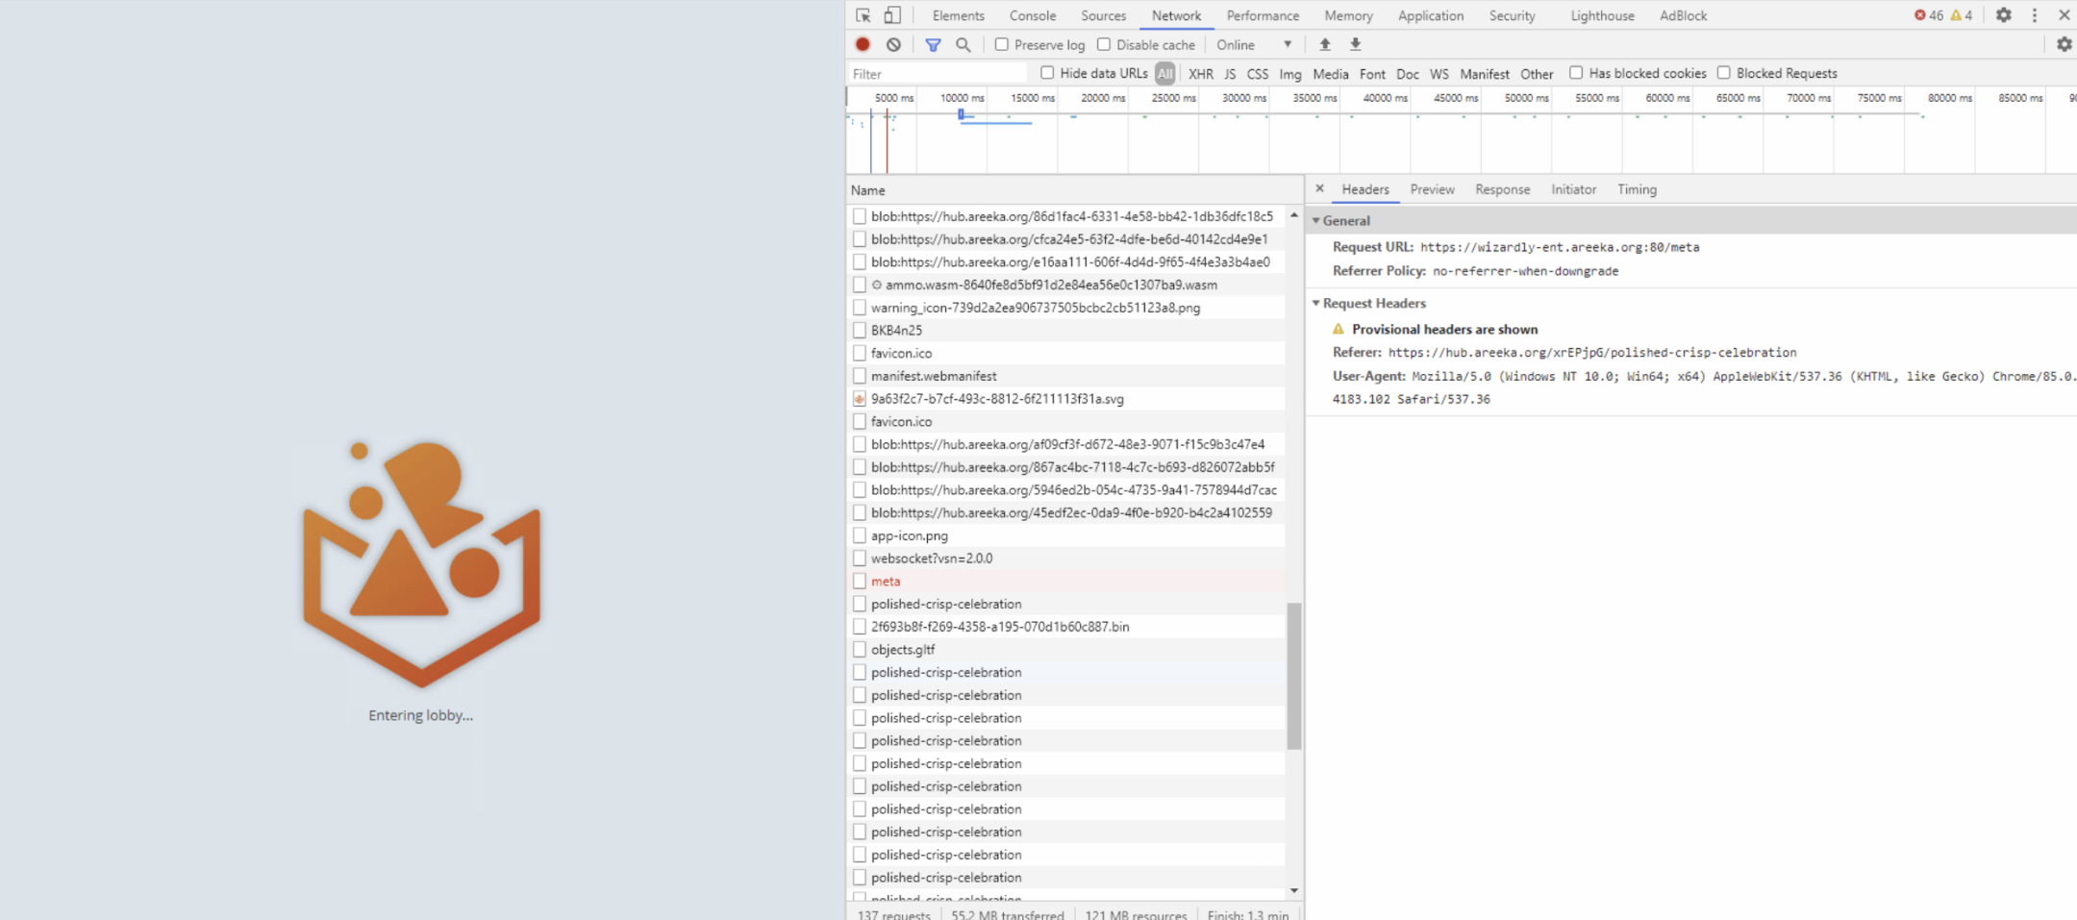Close the request details pane
2077x920 pixels.
1319,188
